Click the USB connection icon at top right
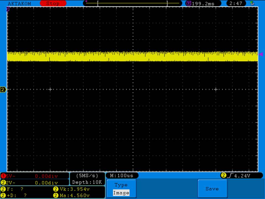The width and height of the screenshot is (265, 199). click(252, 3)
